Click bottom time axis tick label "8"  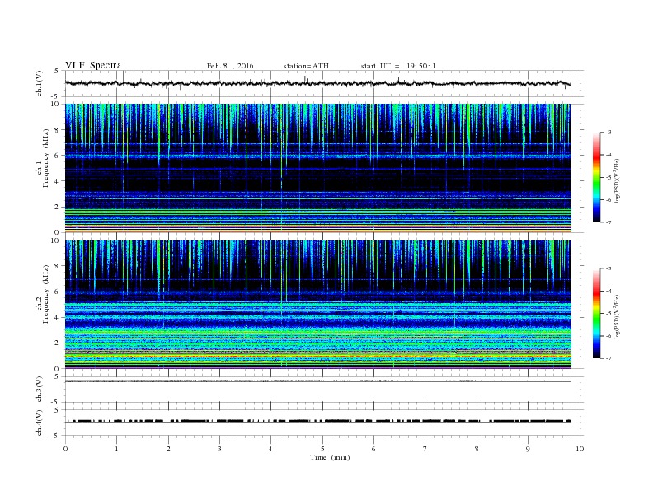click(477, 449)
